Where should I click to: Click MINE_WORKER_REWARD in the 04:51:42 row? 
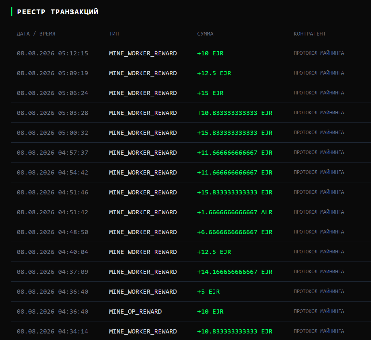143,212
